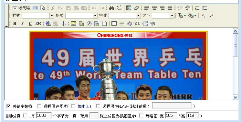The image size is (241, 122).
Task: Click the Flash insert icon
Action: click(89, 24)
